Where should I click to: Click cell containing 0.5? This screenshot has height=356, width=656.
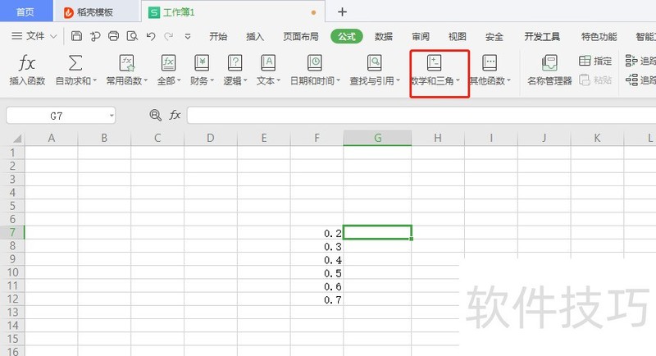[x=317, y=273]
